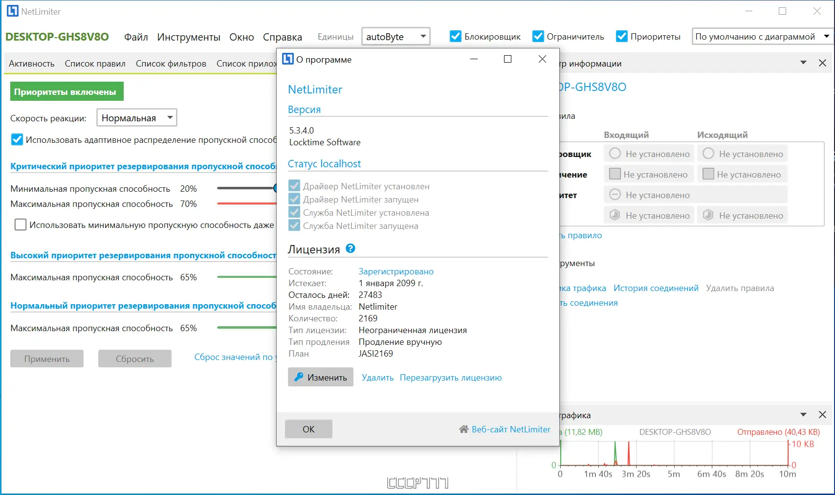This screenshot has height=495, width=835.
Task: Tick the outgoing limit Не установлено checkbox
Action: 742,174
